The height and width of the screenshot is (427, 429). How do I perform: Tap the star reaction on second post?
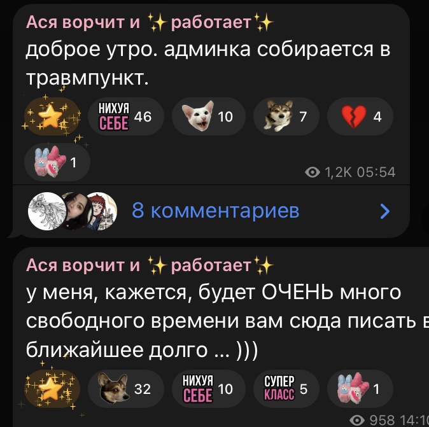(52, 389)
